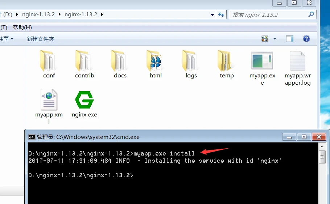The image size is (330, 204).
Task: Click the New Folder (新建文件夹) button
Action: coord(40,39)
